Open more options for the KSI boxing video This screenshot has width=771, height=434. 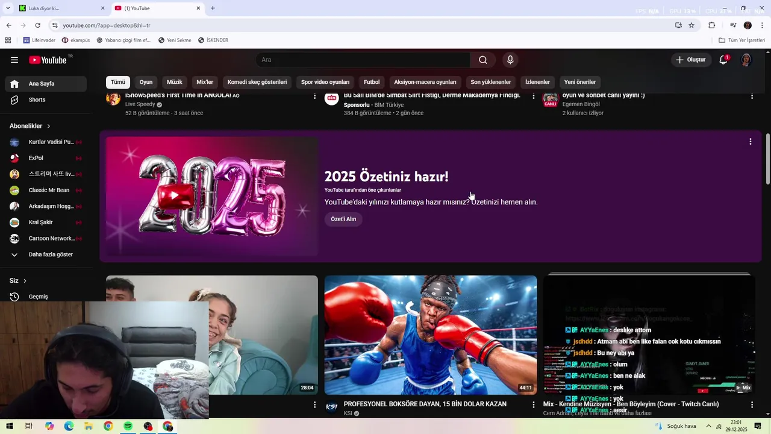533,405
